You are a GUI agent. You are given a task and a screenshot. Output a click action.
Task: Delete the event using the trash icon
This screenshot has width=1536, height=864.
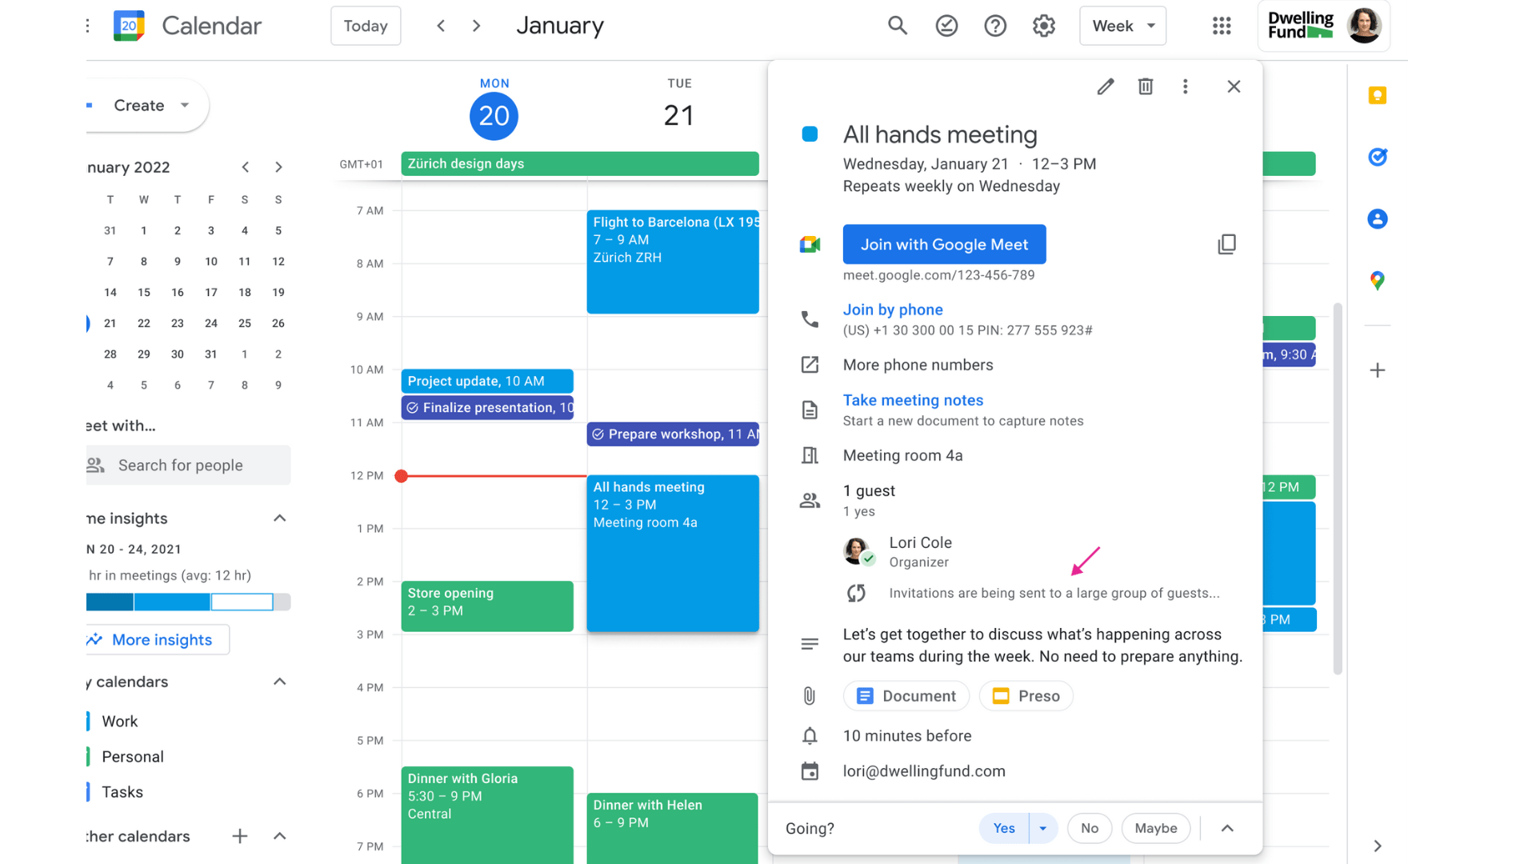(x=1145, y=86)
